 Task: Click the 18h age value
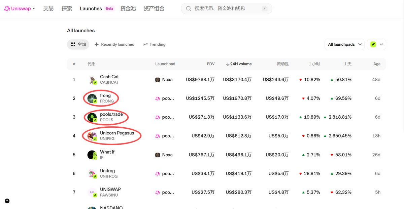376,136
